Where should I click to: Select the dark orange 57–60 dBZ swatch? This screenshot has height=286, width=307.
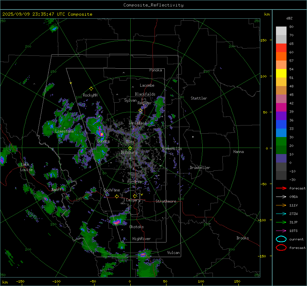tap(281, 56)
